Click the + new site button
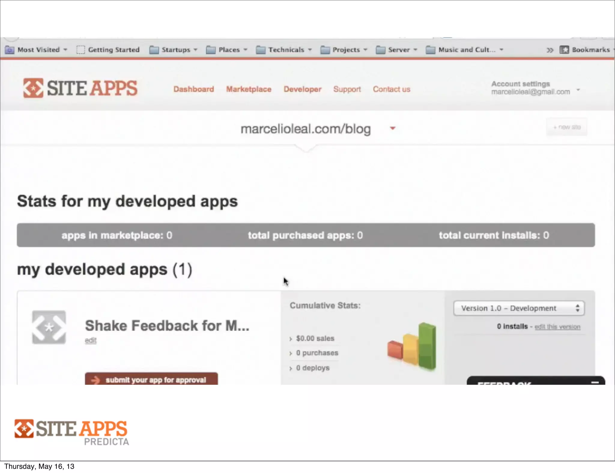Image resolution: width=615 pixels, height=473 pixels. point(567,127)
